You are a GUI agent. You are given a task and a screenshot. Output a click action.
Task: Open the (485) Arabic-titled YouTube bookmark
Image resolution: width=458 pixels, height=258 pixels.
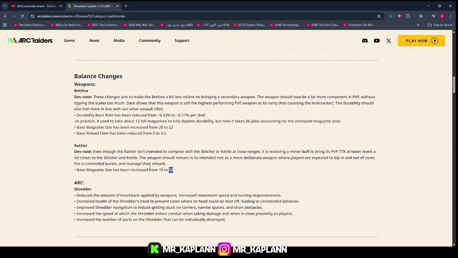coord(176,25)
